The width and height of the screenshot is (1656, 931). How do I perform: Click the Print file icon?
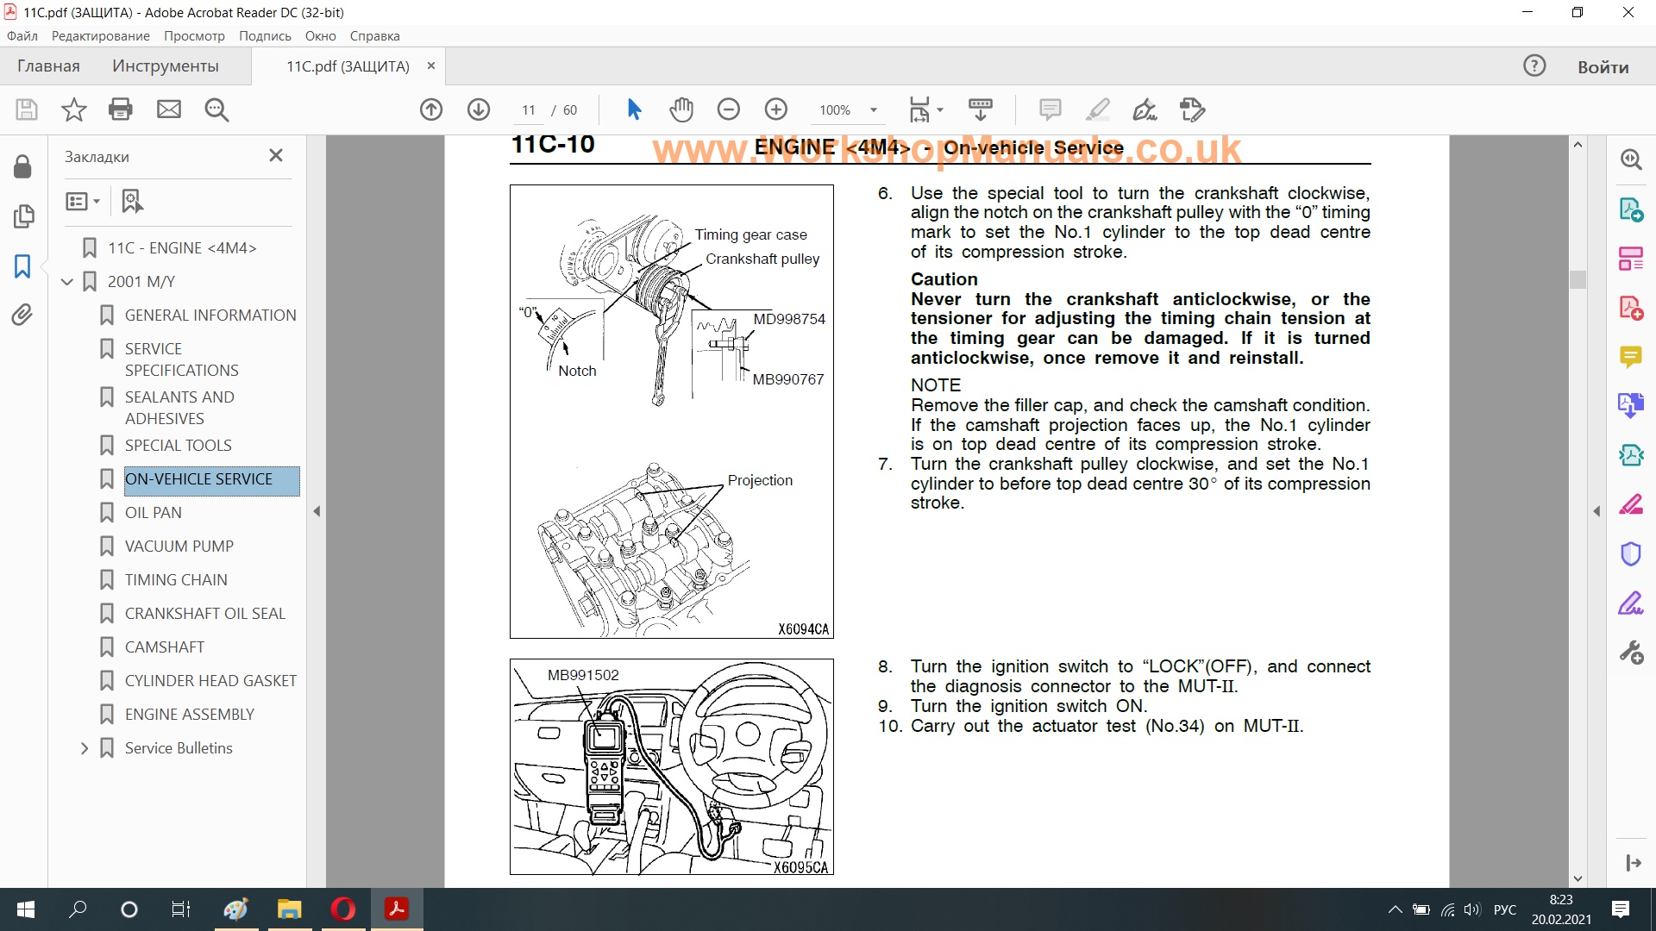click(x=121, y=109)
